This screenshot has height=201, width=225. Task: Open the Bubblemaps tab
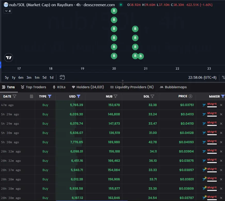pos(173,87)
